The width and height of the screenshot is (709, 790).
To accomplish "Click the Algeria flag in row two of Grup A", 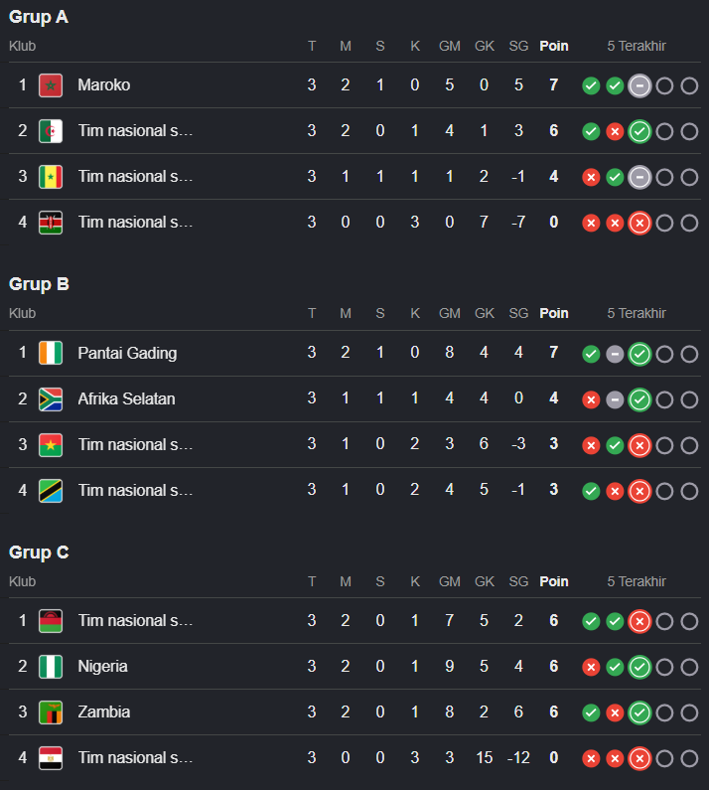I will (x=51, y=131).
